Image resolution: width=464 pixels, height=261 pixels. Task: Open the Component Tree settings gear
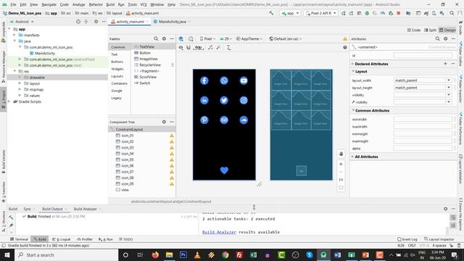tap(164, 122)
